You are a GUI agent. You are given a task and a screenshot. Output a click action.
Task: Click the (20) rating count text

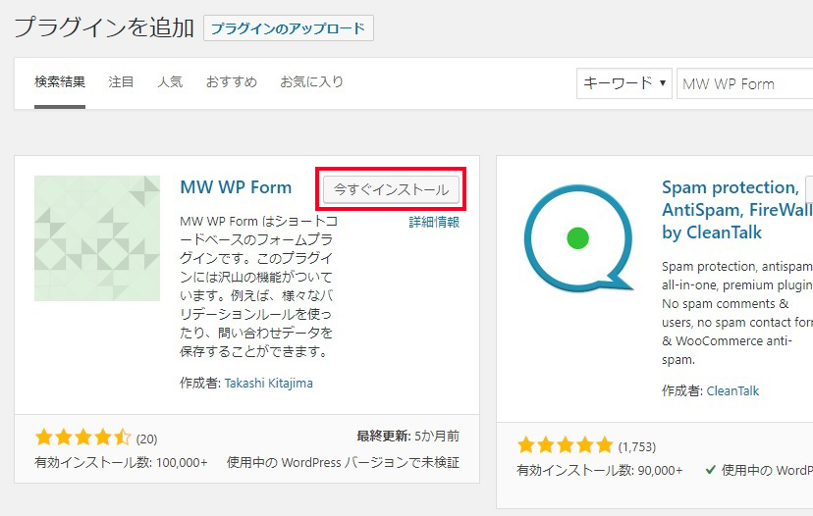[146, 439]
